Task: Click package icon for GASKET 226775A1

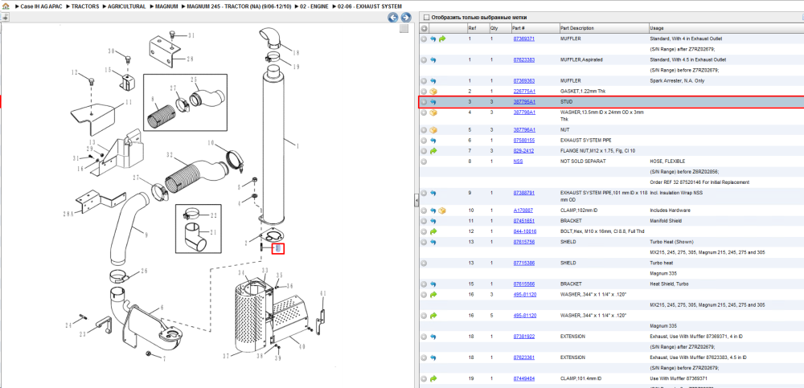Action: pyautogui.click(x=433, y=92)
